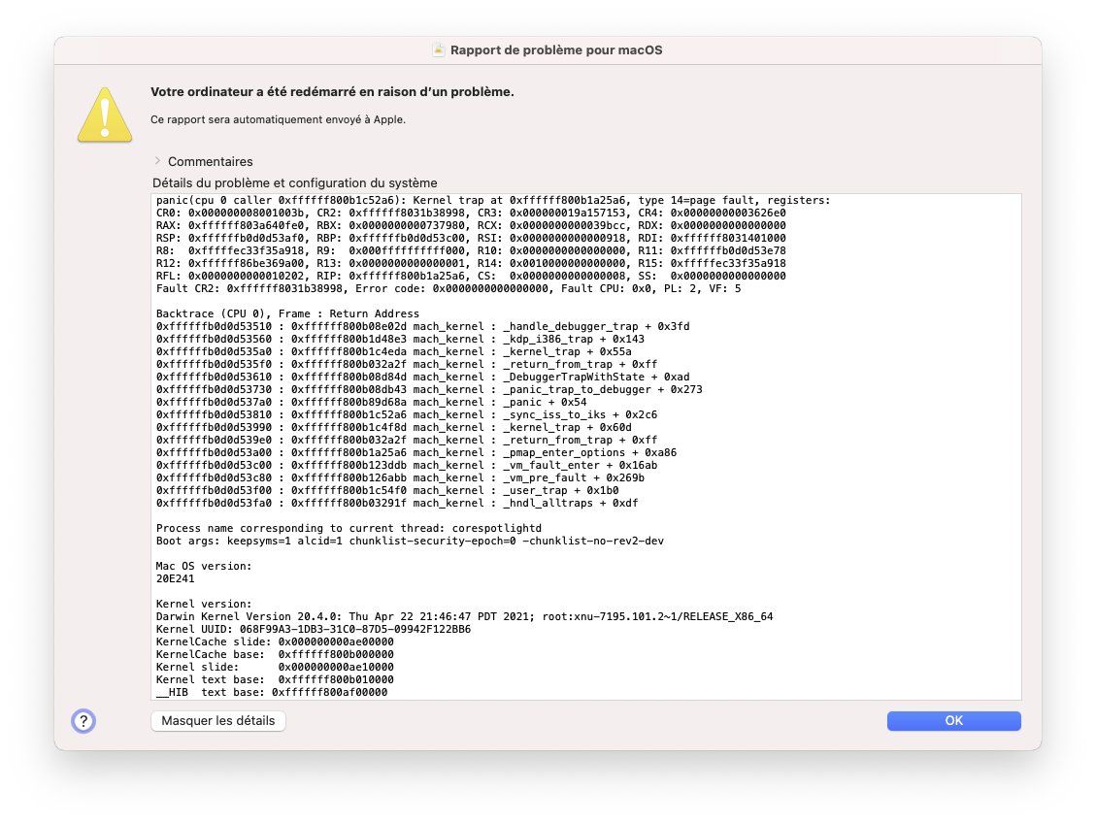
Task: Click the help question mark button
Action: 83,721
